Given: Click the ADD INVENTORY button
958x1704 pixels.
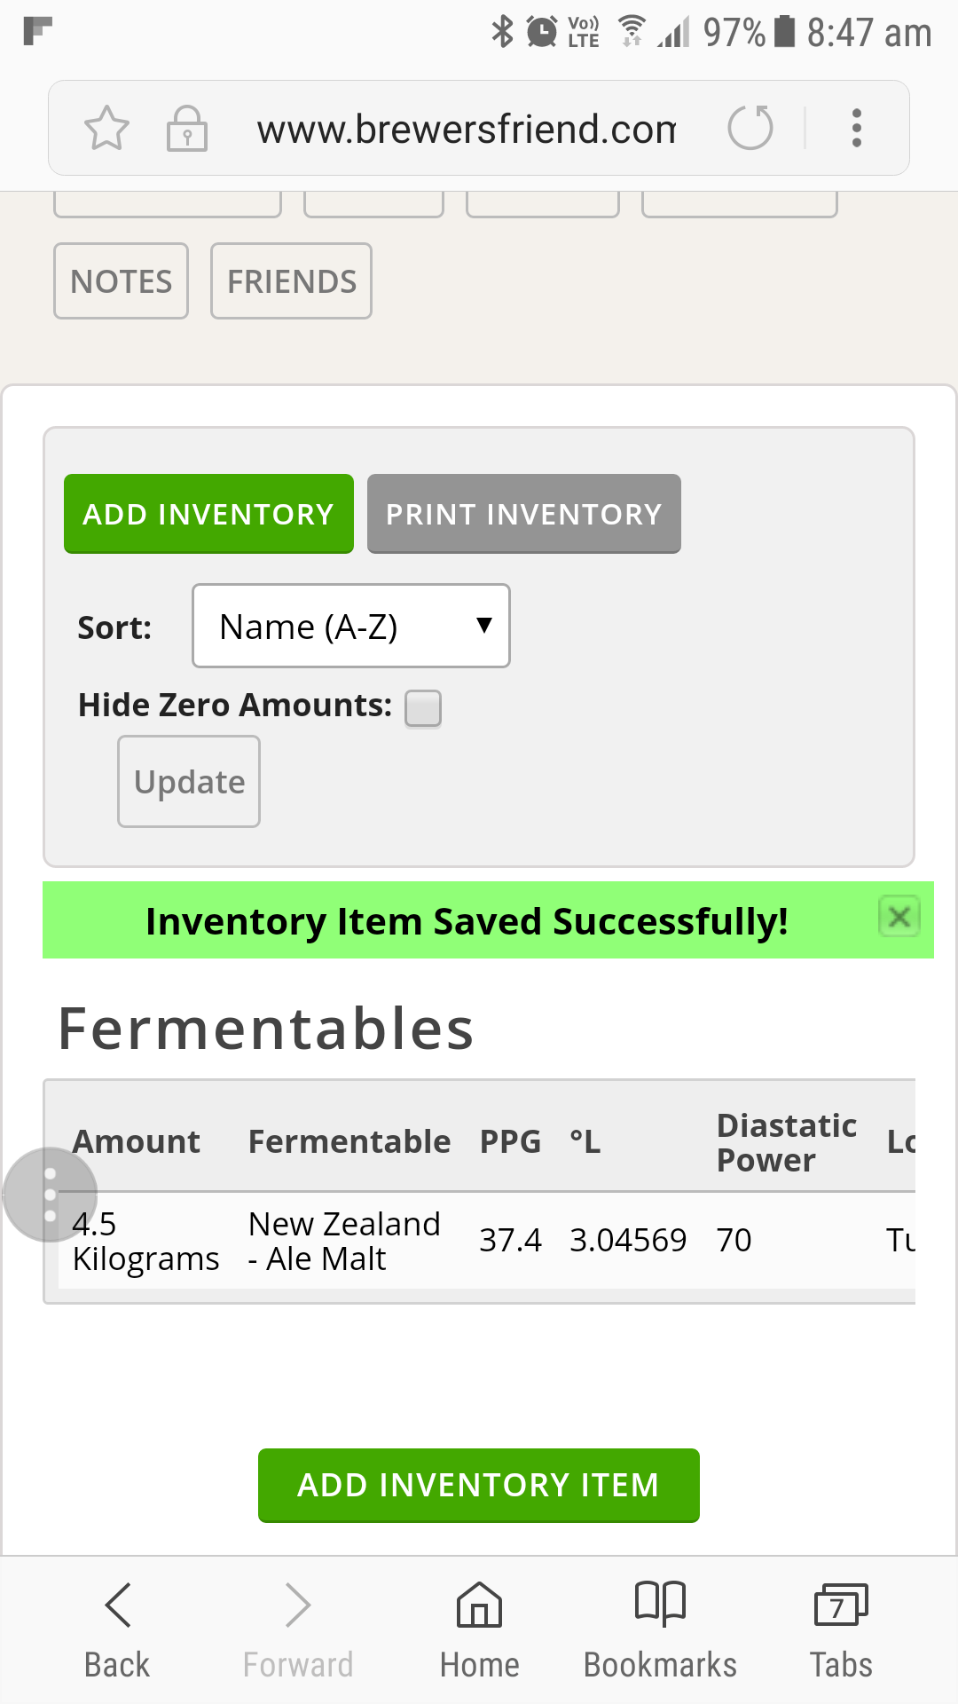Looking at the screenshot, I should (x=208, y=514).
